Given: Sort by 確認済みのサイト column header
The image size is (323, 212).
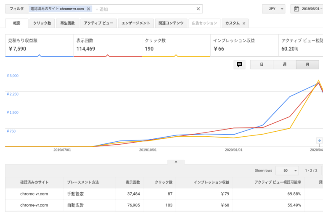Looking at the screenshot, I should point(34,182).
